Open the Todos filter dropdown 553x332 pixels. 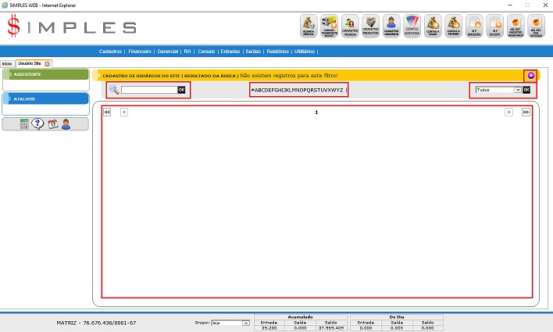(x=497, y=90)
